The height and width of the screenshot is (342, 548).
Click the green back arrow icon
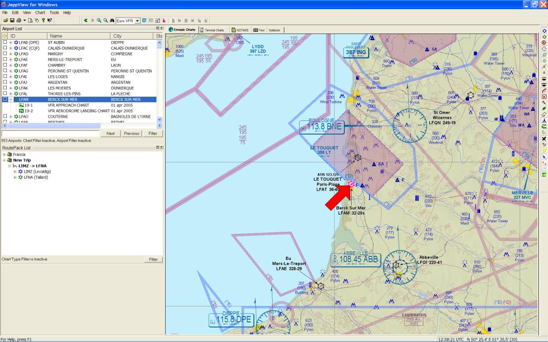(x=85, y=21)
